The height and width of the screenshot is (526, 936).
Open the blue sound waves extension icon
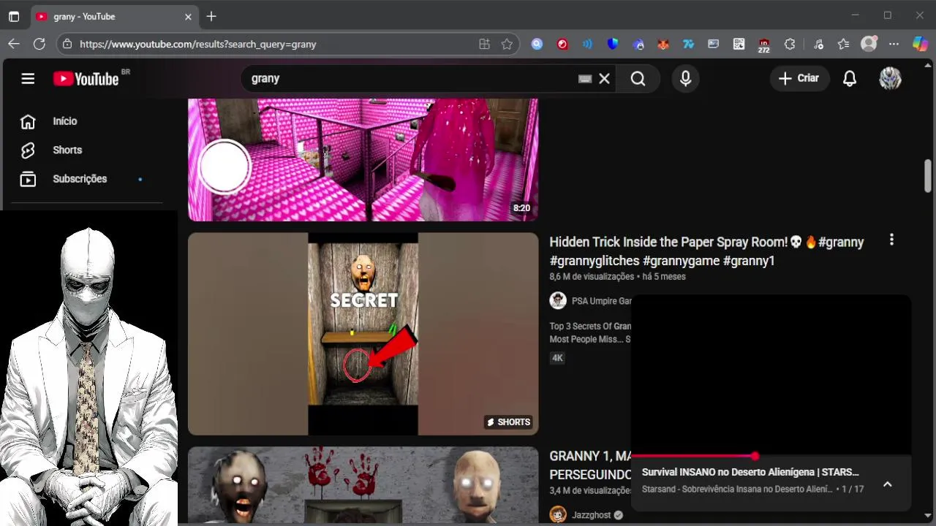tap(587, 44)
